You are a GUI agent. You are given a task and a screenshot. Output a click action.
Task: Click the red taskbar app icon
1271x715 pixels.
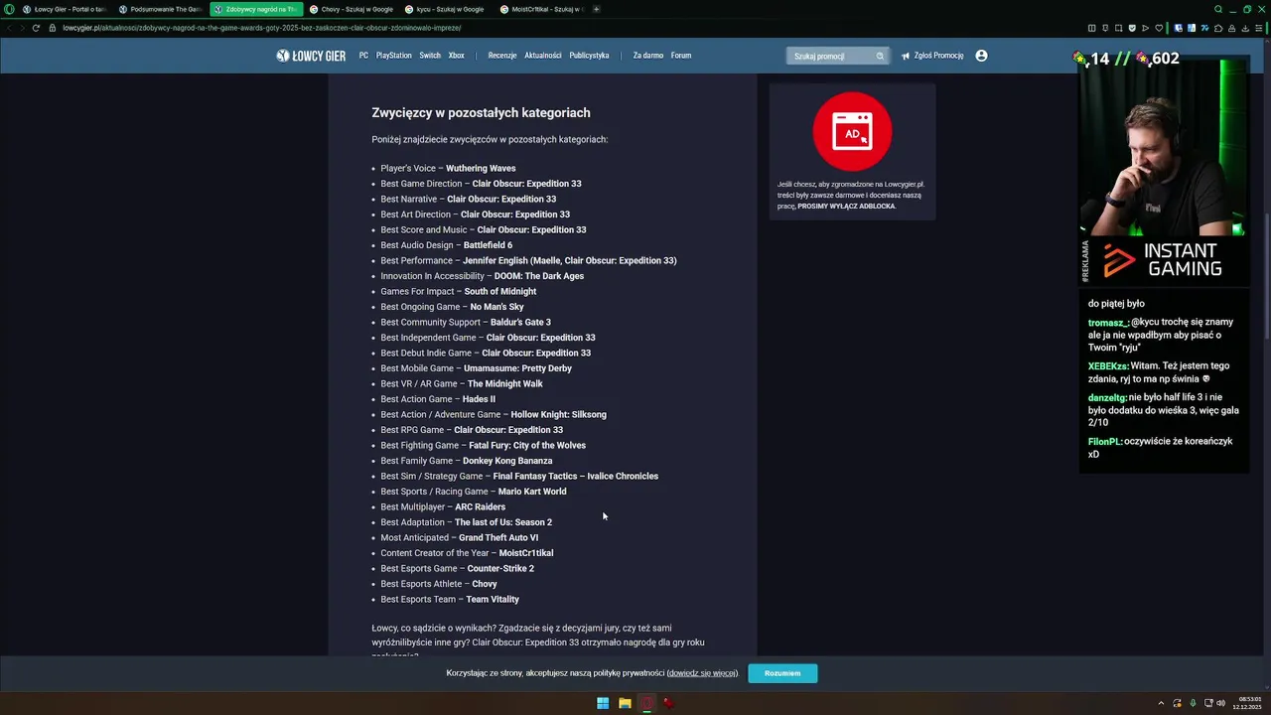point(669,703)
